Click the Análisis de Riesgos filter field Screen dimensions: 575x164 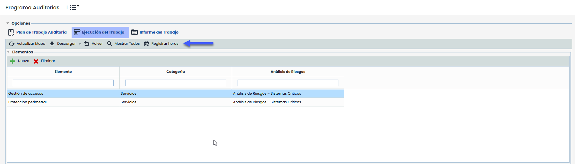click(288, 83)
